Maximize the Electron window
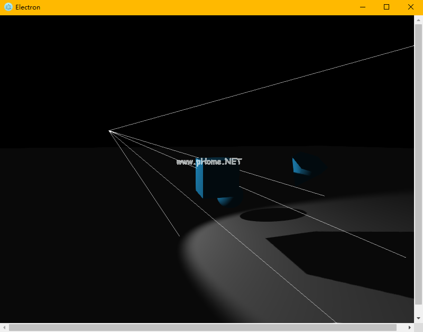The width and height of the screenshot is (423, 332). (x=387, y=7)
